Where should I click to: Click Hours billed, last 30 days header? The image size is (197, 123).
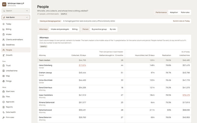(145, 55)
